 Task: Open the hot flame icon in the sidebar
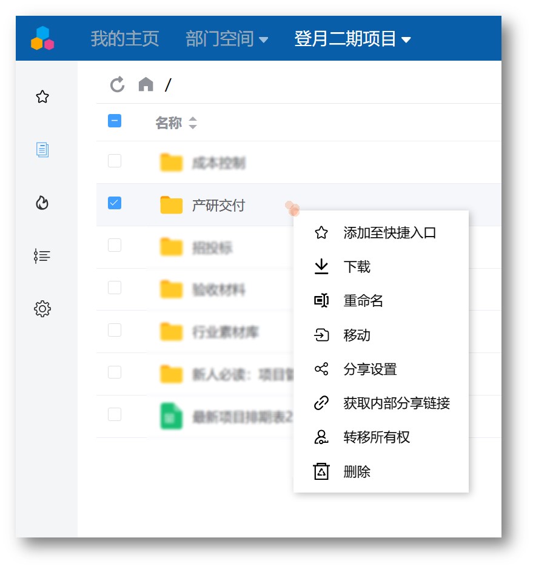click(42, 203)
